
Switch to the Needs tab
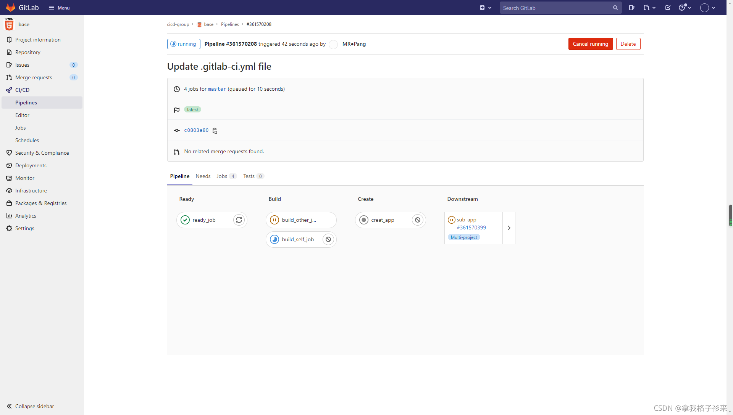coord(203,176)
